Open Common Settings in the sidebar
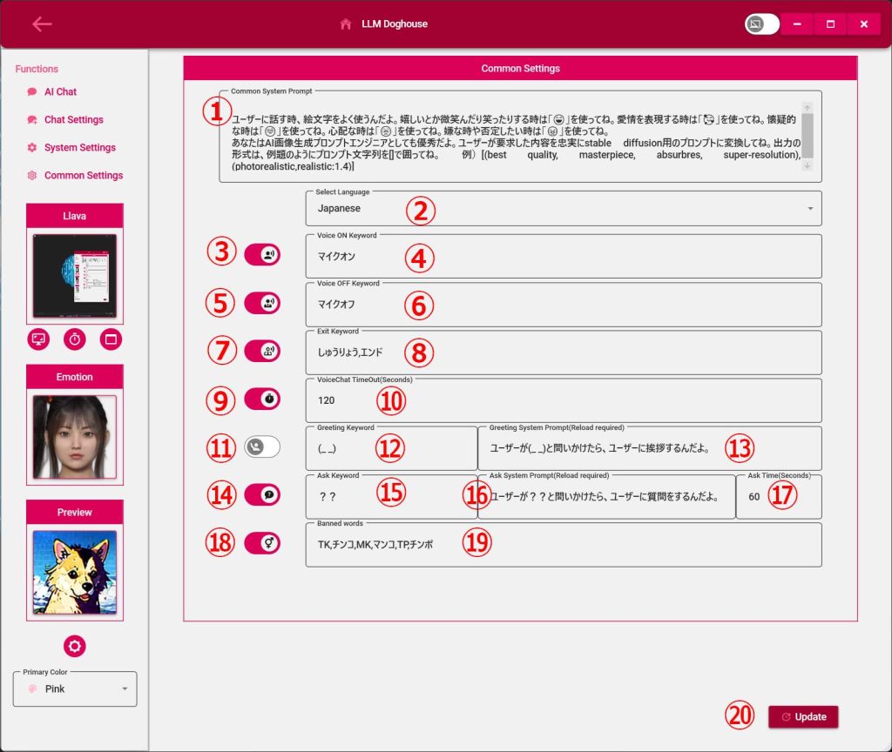892x752 pixels. tap(84, 175)
